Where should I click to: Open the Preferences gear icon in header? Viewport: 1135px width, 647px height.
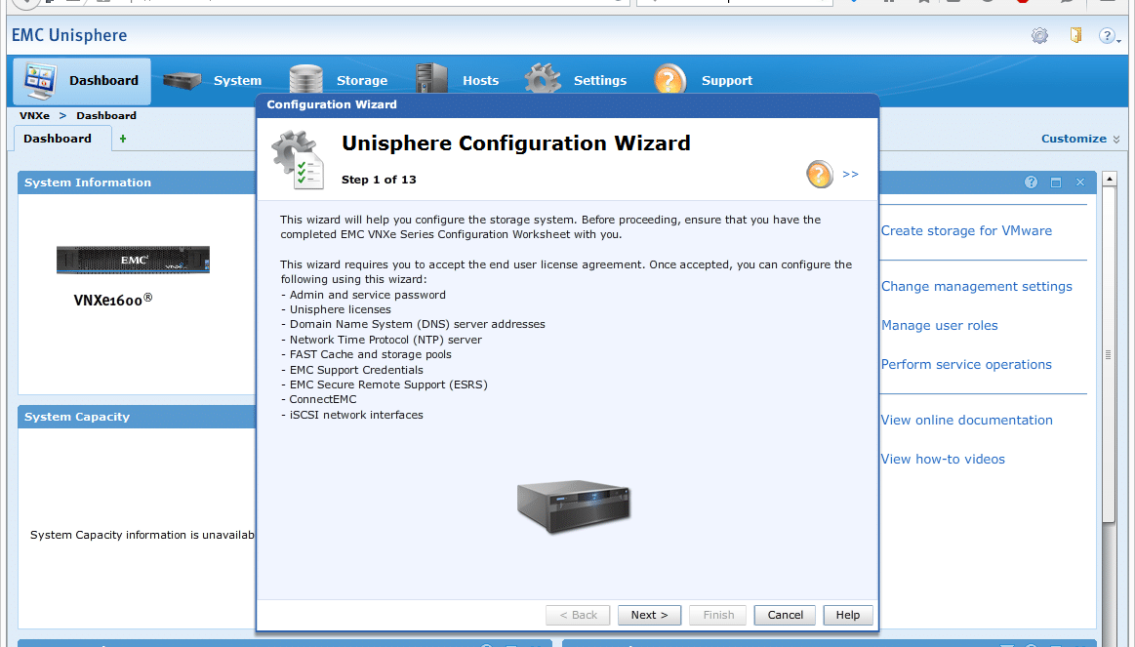pos(1039,35)
